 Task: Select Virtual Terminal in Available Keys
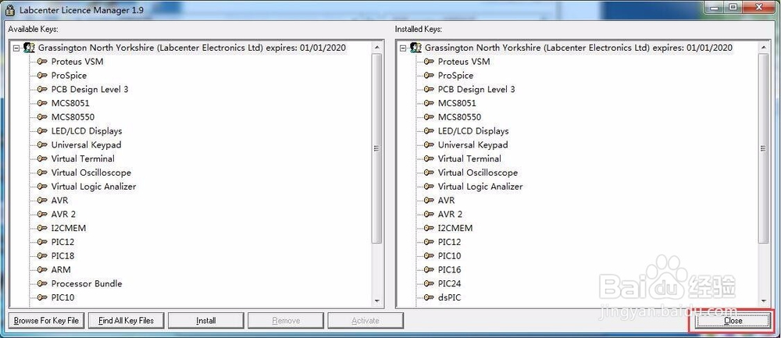pyautogui.click(x=83, y=158)
